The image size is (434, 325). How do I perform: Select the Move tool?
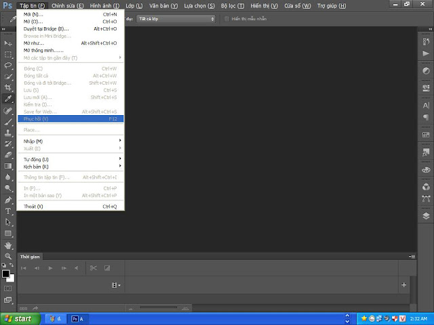[8, 43]
